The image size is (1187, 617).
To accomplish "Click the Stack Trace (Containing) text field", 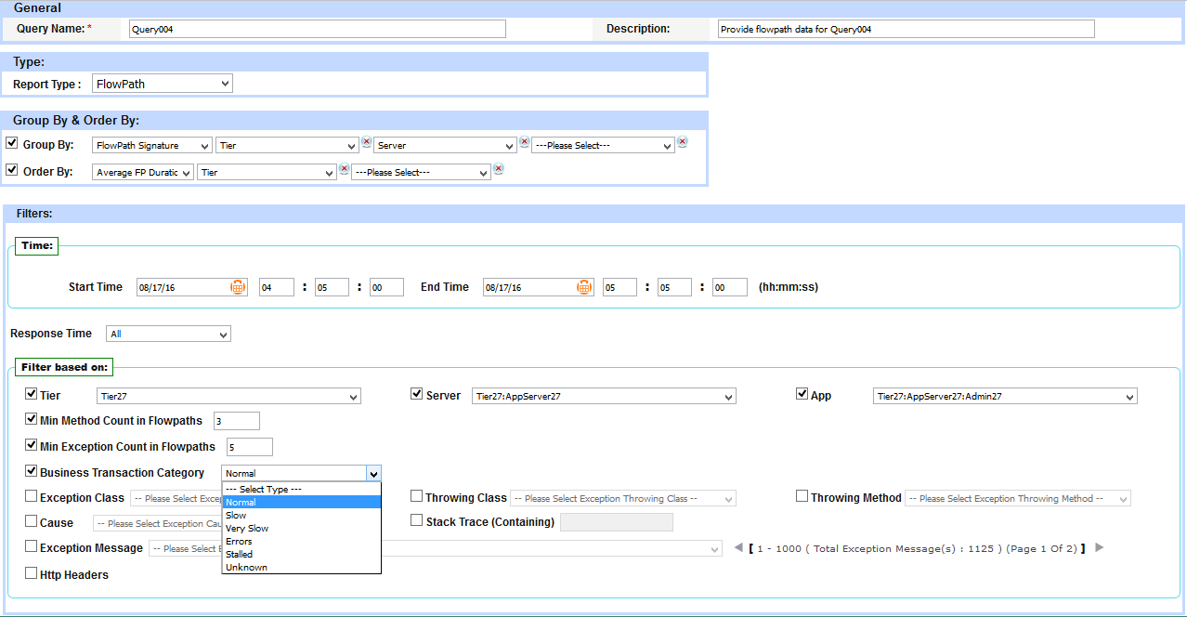I will pyautogui.click(x=617, y=522).
